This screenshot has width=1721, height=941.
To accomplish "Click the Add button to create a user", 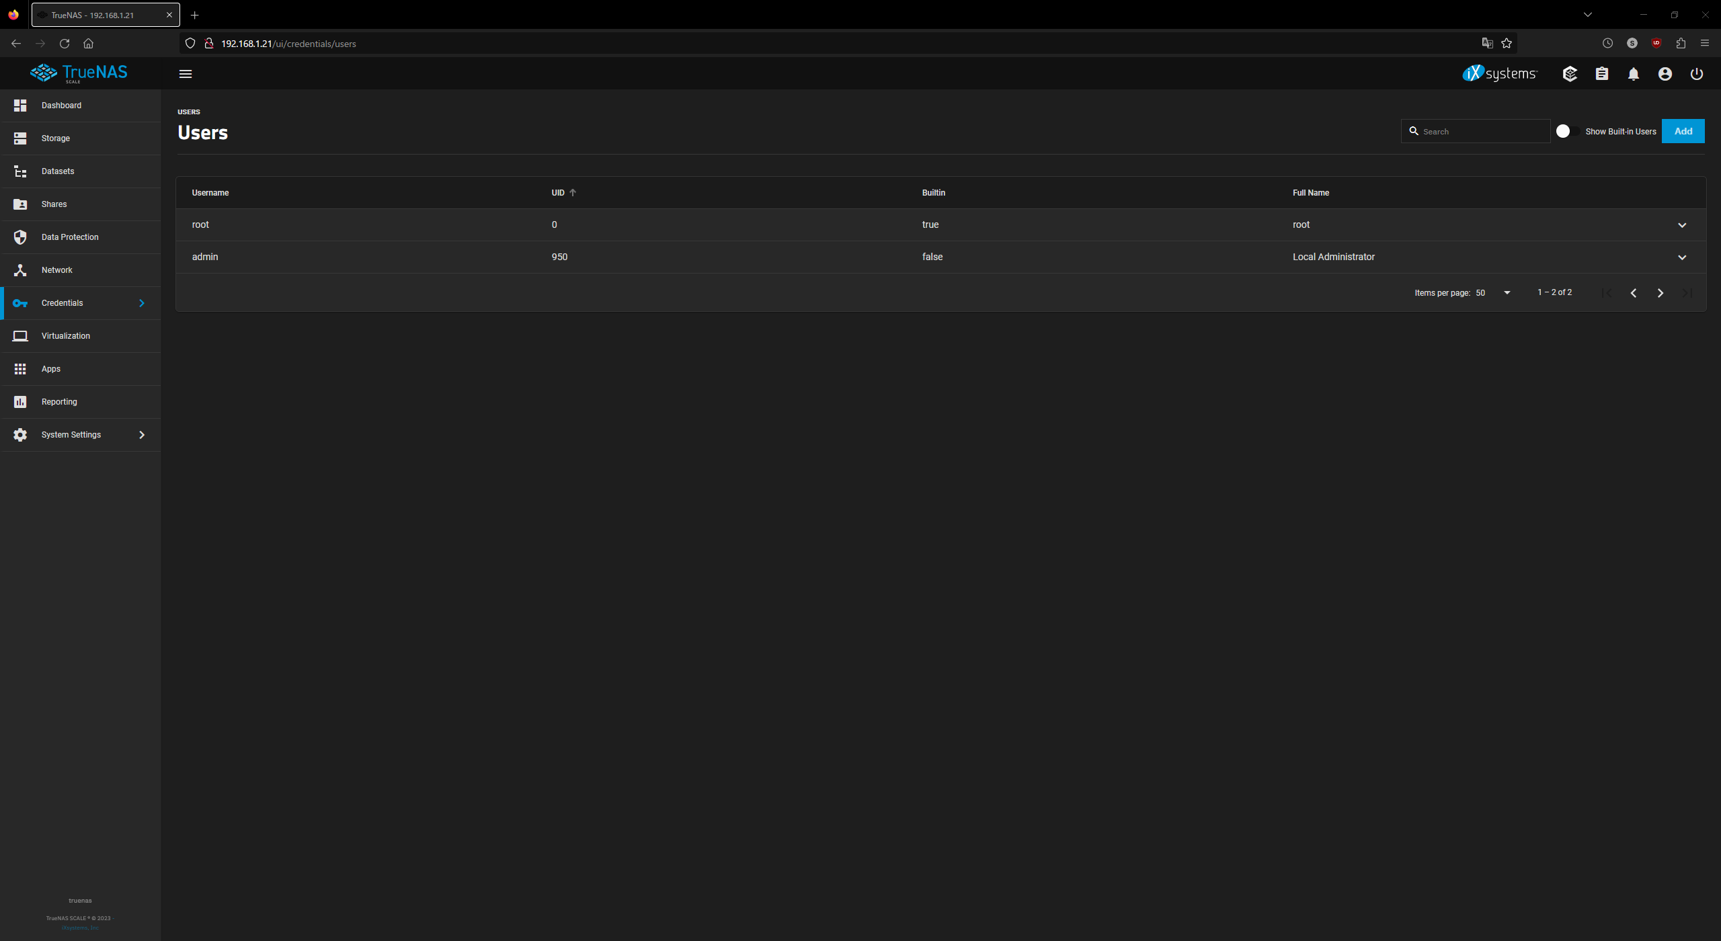I will click(1683, 130).
